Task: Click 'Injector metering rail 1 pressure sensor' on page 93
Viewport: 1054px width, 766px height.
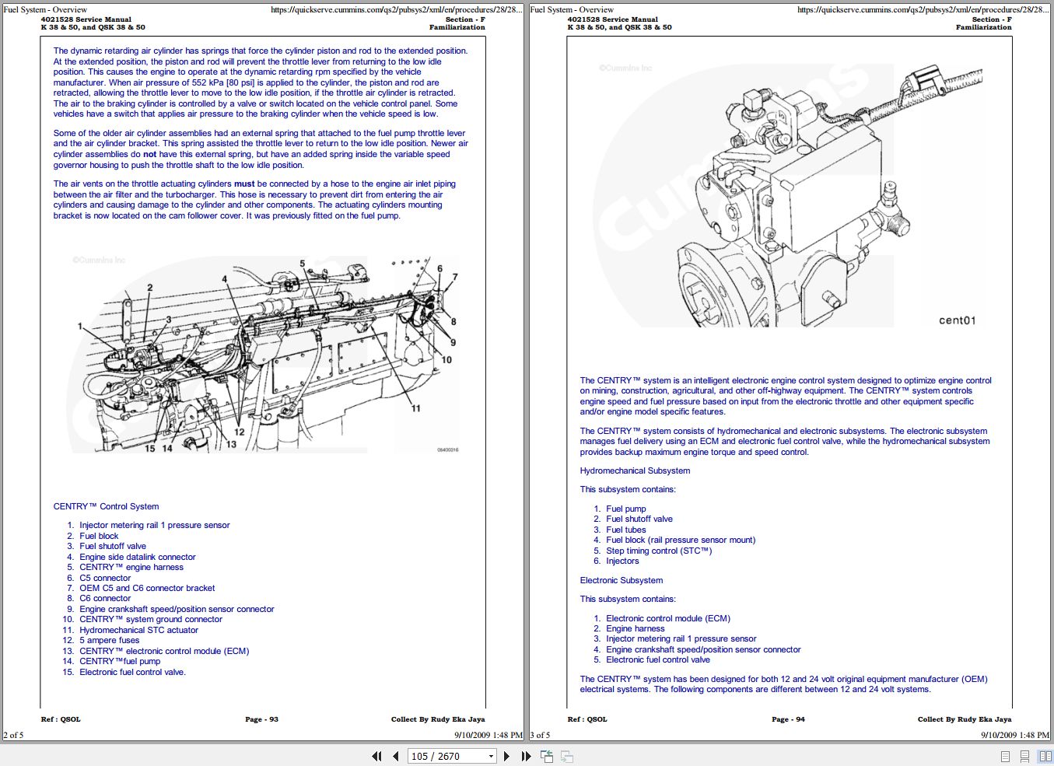Action: click(154, 525)
